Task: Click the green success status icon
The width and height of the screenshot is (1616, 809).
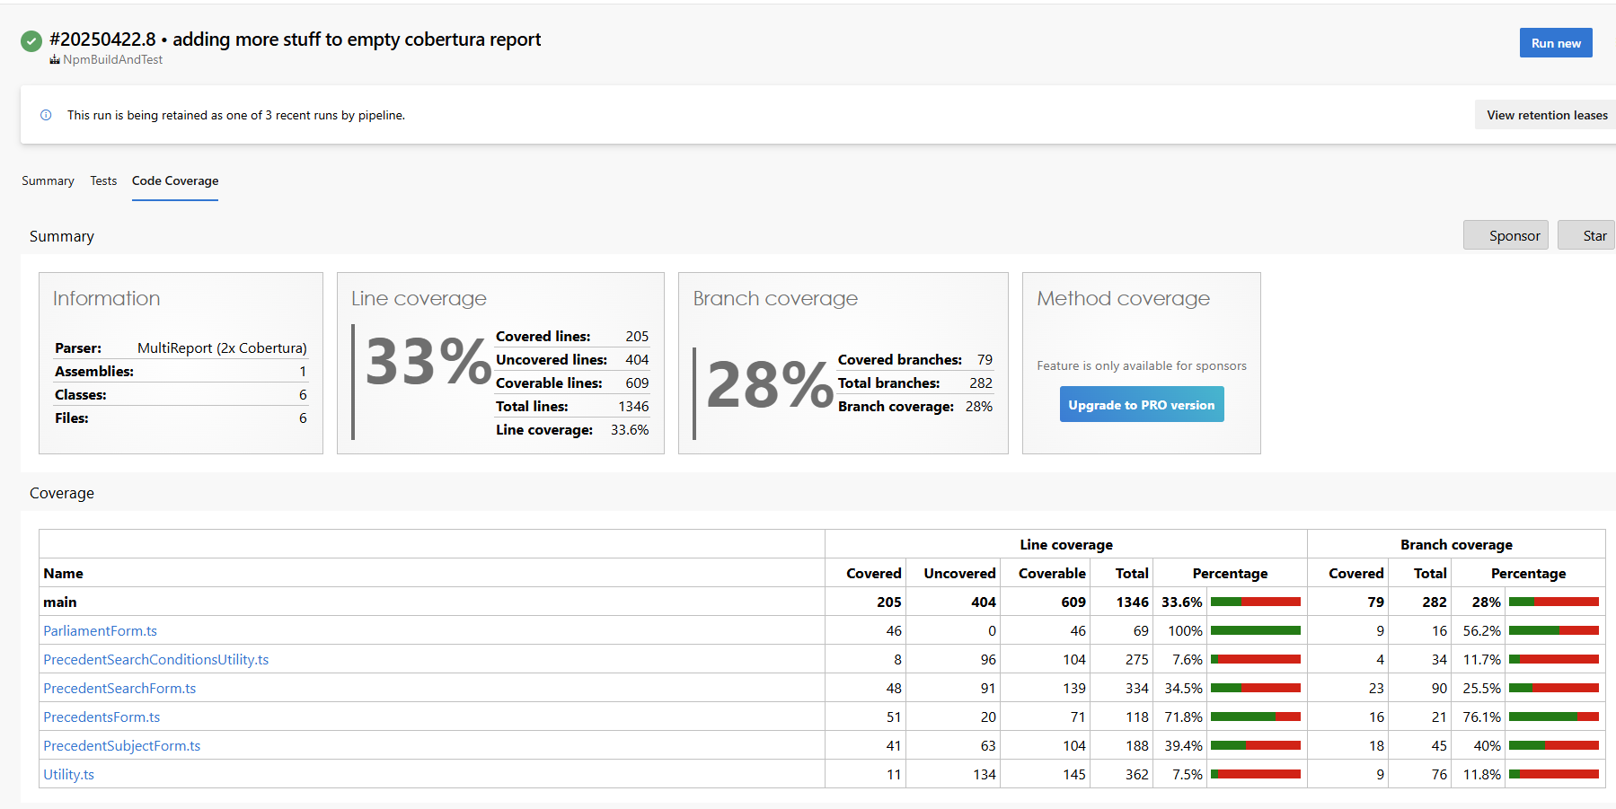Action: 31,40
